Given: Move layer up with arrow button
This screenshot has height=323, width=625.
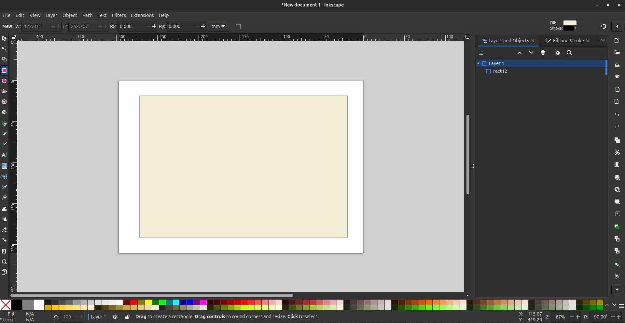Looking at the screenshot, I should 520,53.
